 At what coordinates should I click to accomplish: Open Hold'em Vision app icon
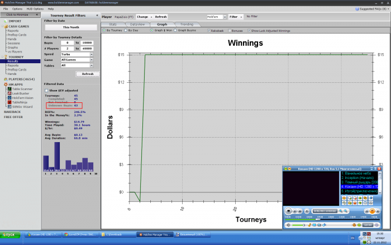pos(9,98)
